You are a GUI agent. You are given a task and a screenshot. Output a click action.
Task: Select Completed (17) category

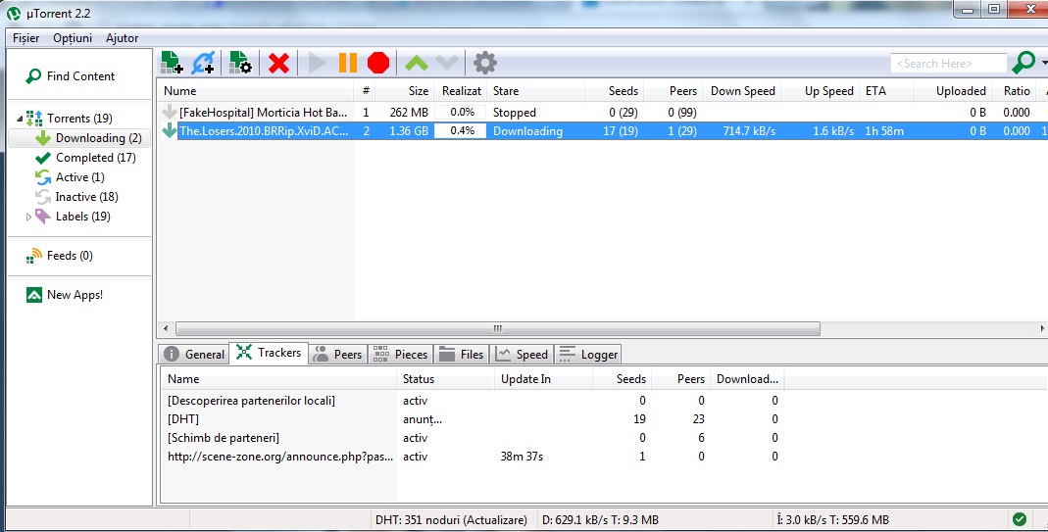tap(85, 158)
